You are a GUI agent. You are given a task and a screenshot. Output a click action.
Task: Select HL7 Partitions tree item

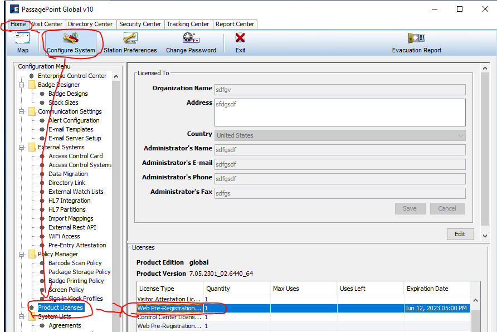(x=67, y=209)
